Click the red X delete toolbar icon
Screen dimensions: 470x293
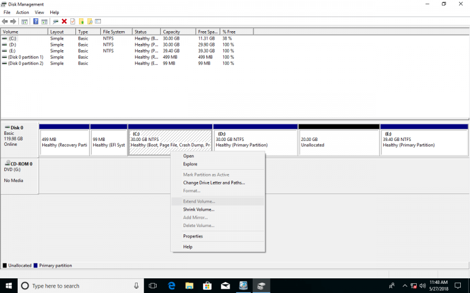[64, 21]
